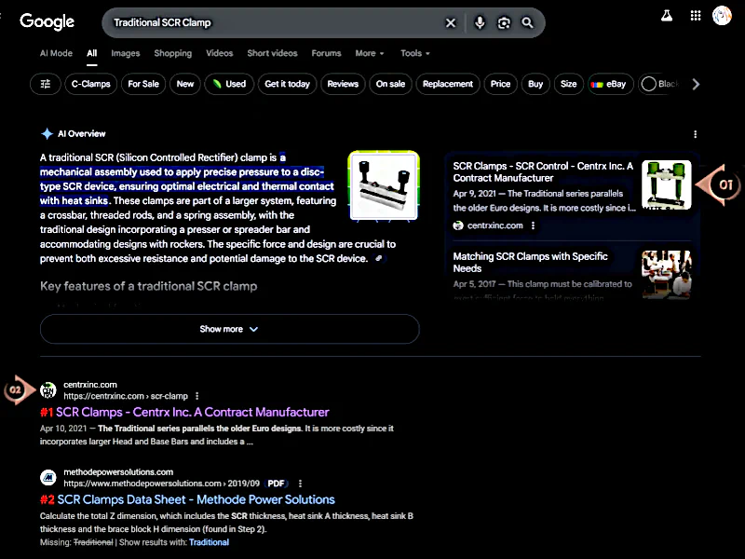This screenshot has width=745, height=559.
Task: Open the Google account profile avatar
Action: pos(722,16)
